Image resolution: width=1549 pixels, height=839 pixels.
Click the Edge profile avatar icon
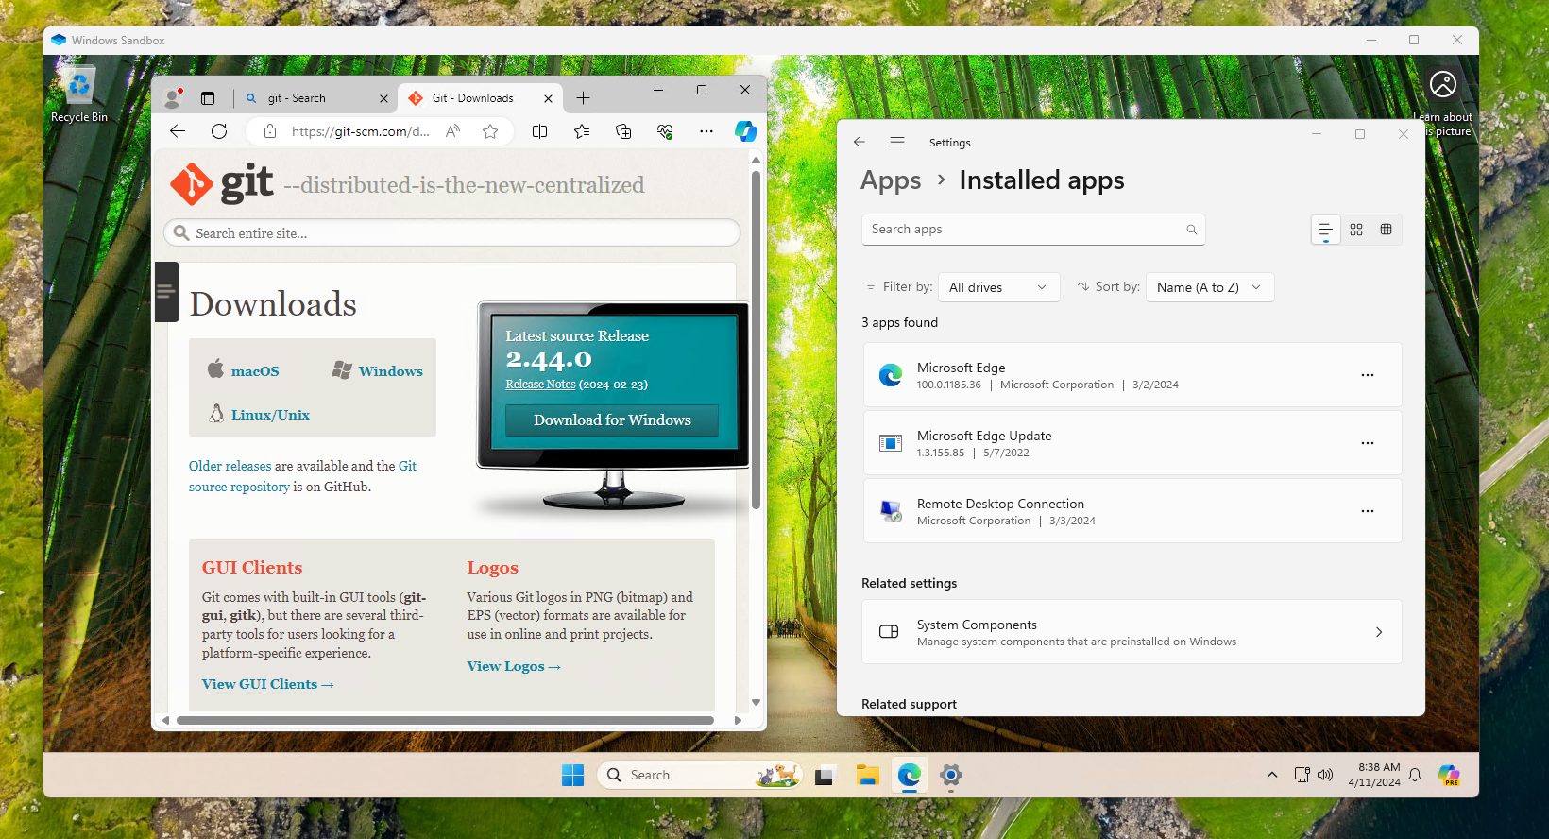pyautogui.click(x=173, y=97)
